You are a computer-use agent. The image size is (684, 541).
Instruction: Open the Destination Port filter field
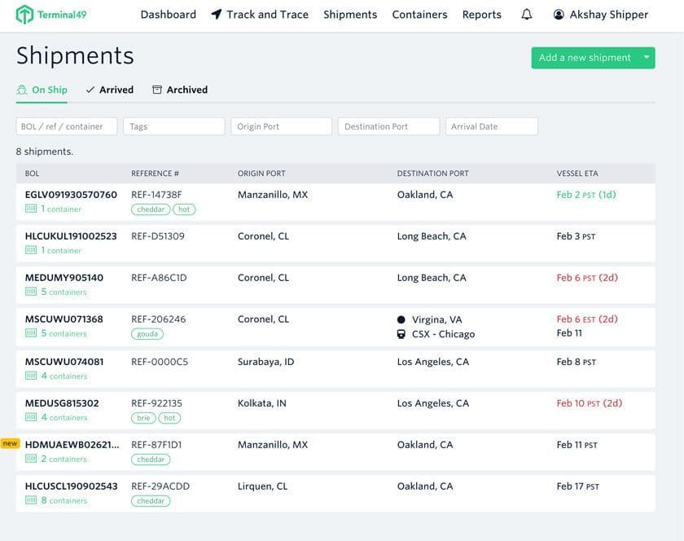tap(388, 126)
